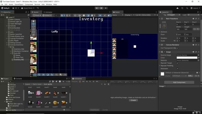Image resolution: width=202 pixels, height=114 pixels.
Task: Collapse Canvas Inventory in Hierarchy
Action: point(7,45)
